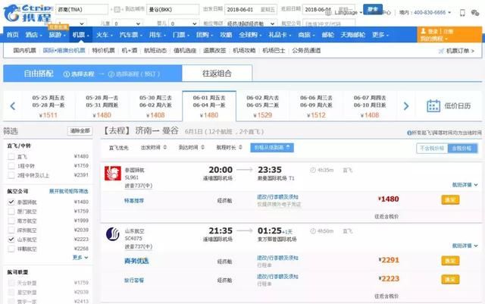The image size is (485, 304).
Task: Select the 05-25 周五 date tab ¥1511
Action: pyautogui.click(x=48, y=106)
